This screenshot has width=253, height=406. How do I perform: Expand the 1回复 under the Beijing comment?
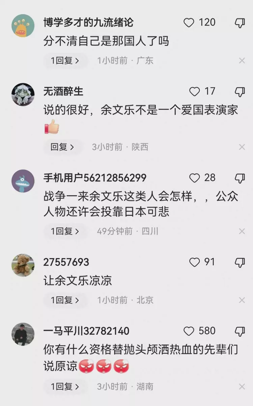(x=65, y=300)
